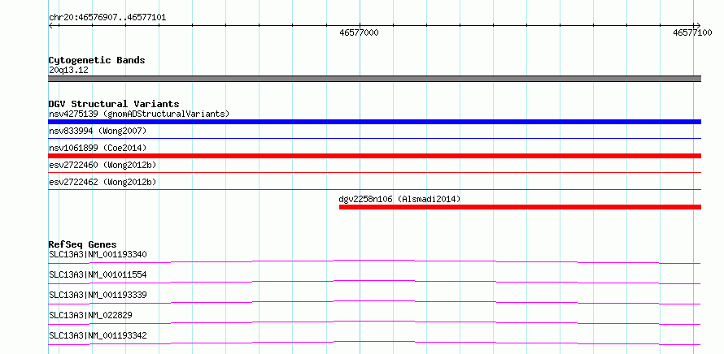
Task: Click the 20q13.12 band label
Action: click(x=68, y=70)
